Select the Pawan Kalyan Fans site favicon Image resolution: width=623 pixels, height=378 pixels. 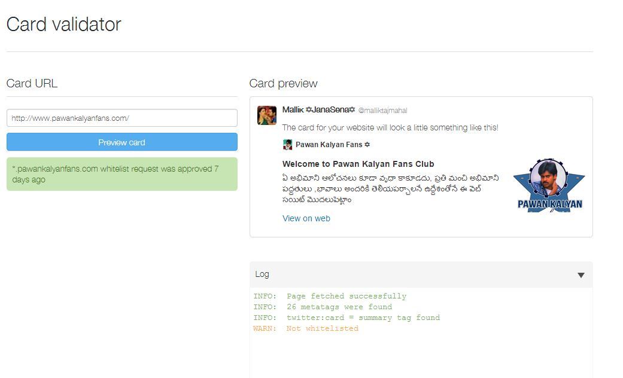point(285,144)
